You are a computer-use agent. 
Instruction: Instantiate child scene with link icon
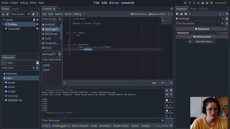[x=7, y=14]
